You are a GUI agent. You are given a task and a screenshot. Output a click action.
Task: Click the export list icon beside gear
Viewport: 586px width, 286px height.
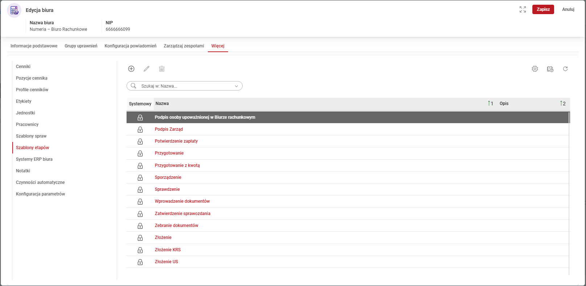(550, 69)
